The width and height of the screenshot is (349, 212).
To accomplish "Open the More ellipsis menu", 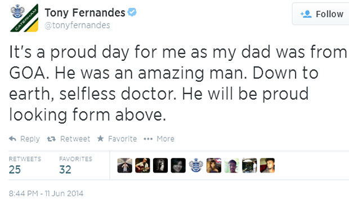I will [x=159, y=139].
